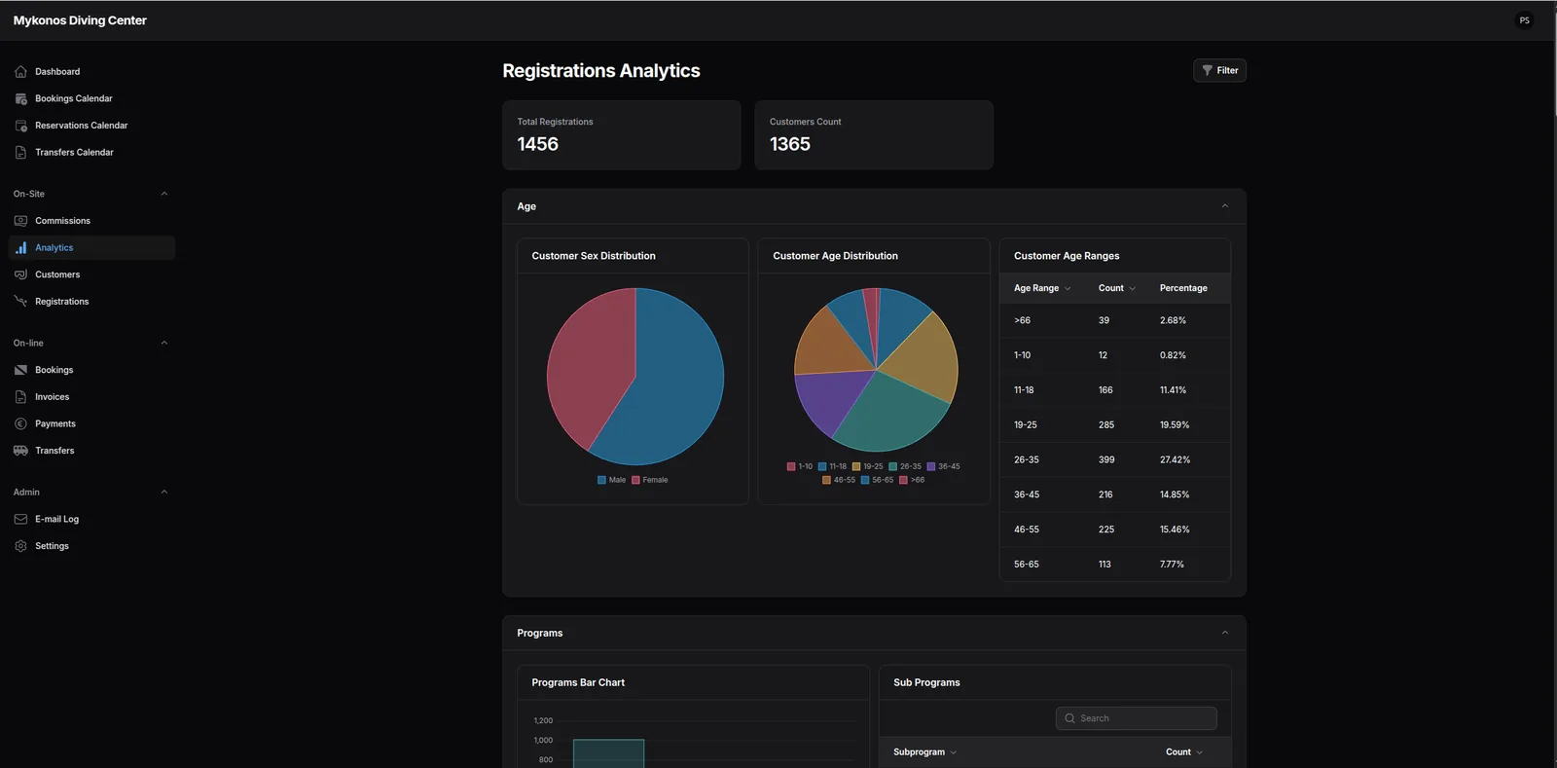1557x768 pixels.
Task: Click the Settings gear icon
Action: coord(20,546)
